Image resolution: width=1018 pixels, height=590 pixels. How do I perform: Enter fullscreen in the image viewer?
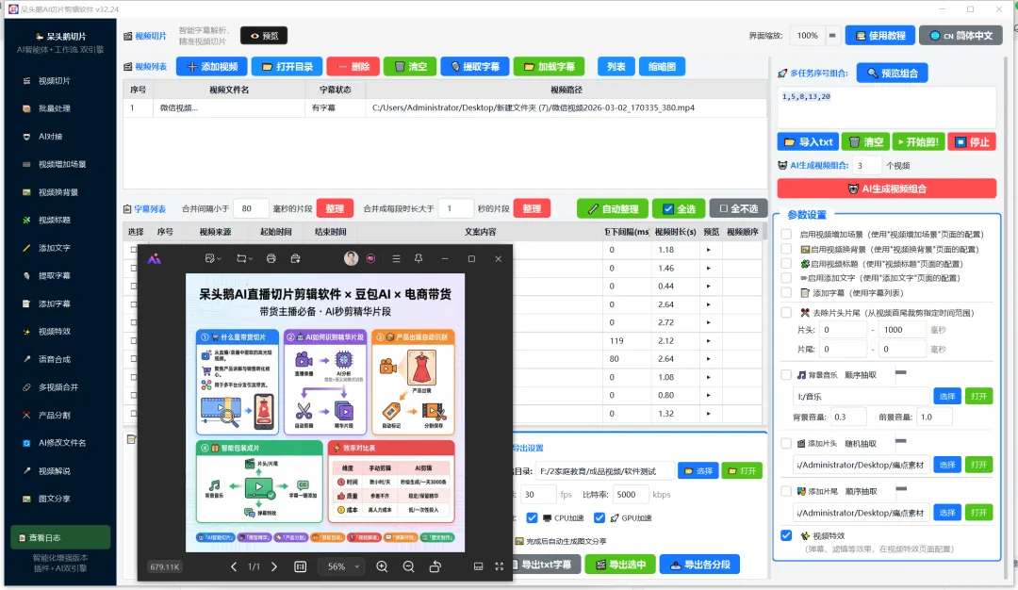coord(500,566)
